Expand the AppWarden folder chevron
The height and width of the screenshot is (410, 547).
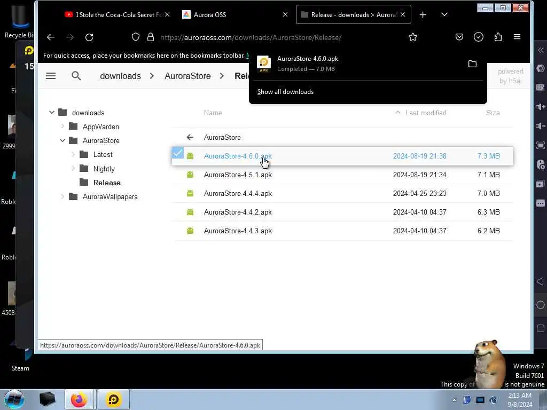tap(62, 126)
